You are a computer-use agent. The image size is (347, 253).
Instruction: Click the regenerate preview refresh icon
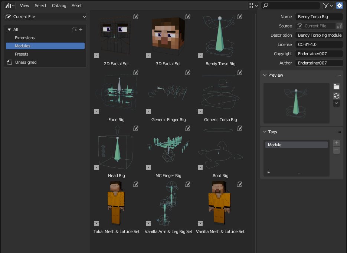[x=336, y=96]
